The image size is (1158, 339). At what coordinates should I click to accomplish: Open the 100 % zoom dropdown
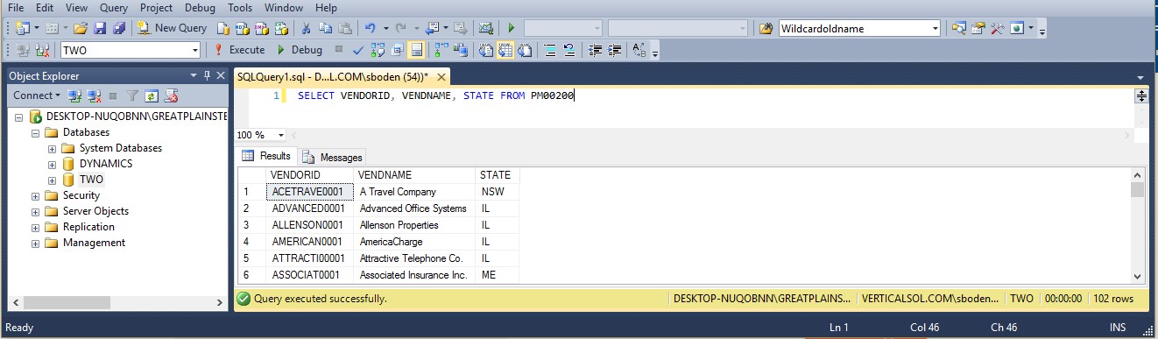click(280, 135)
